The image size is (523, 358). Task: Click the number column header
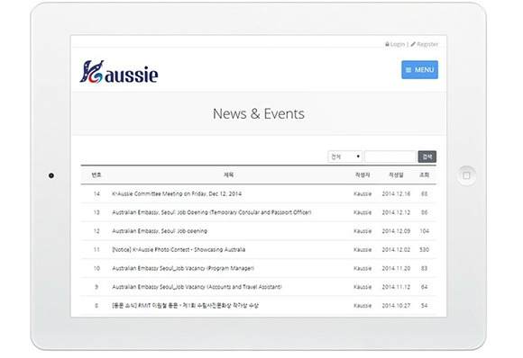point(96,175)
